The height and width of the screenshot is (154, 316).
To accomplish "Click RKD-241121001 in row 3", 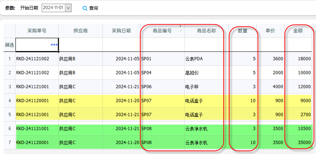I will pyautogui.click(x=33, y=87).
